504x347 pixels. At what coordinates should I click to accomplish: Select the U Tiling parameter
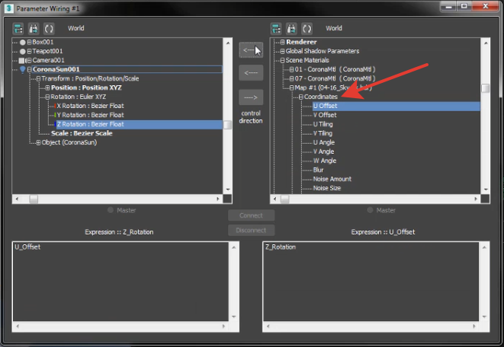point(323,125)
